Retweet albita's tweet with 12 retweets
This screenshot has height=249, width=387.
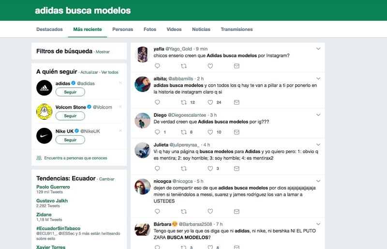tap(184, 102)
